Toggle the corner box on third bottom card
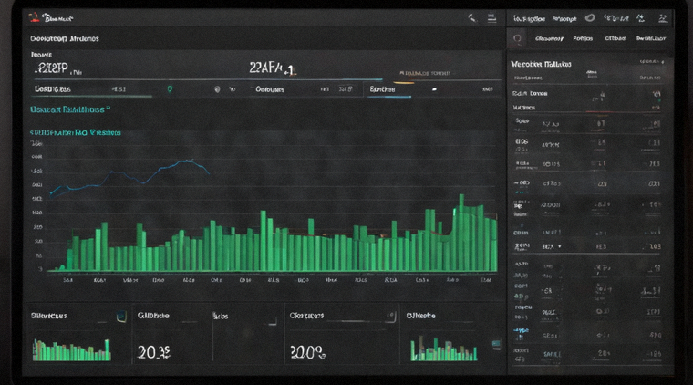693x385 pixels. click(272, 320)
